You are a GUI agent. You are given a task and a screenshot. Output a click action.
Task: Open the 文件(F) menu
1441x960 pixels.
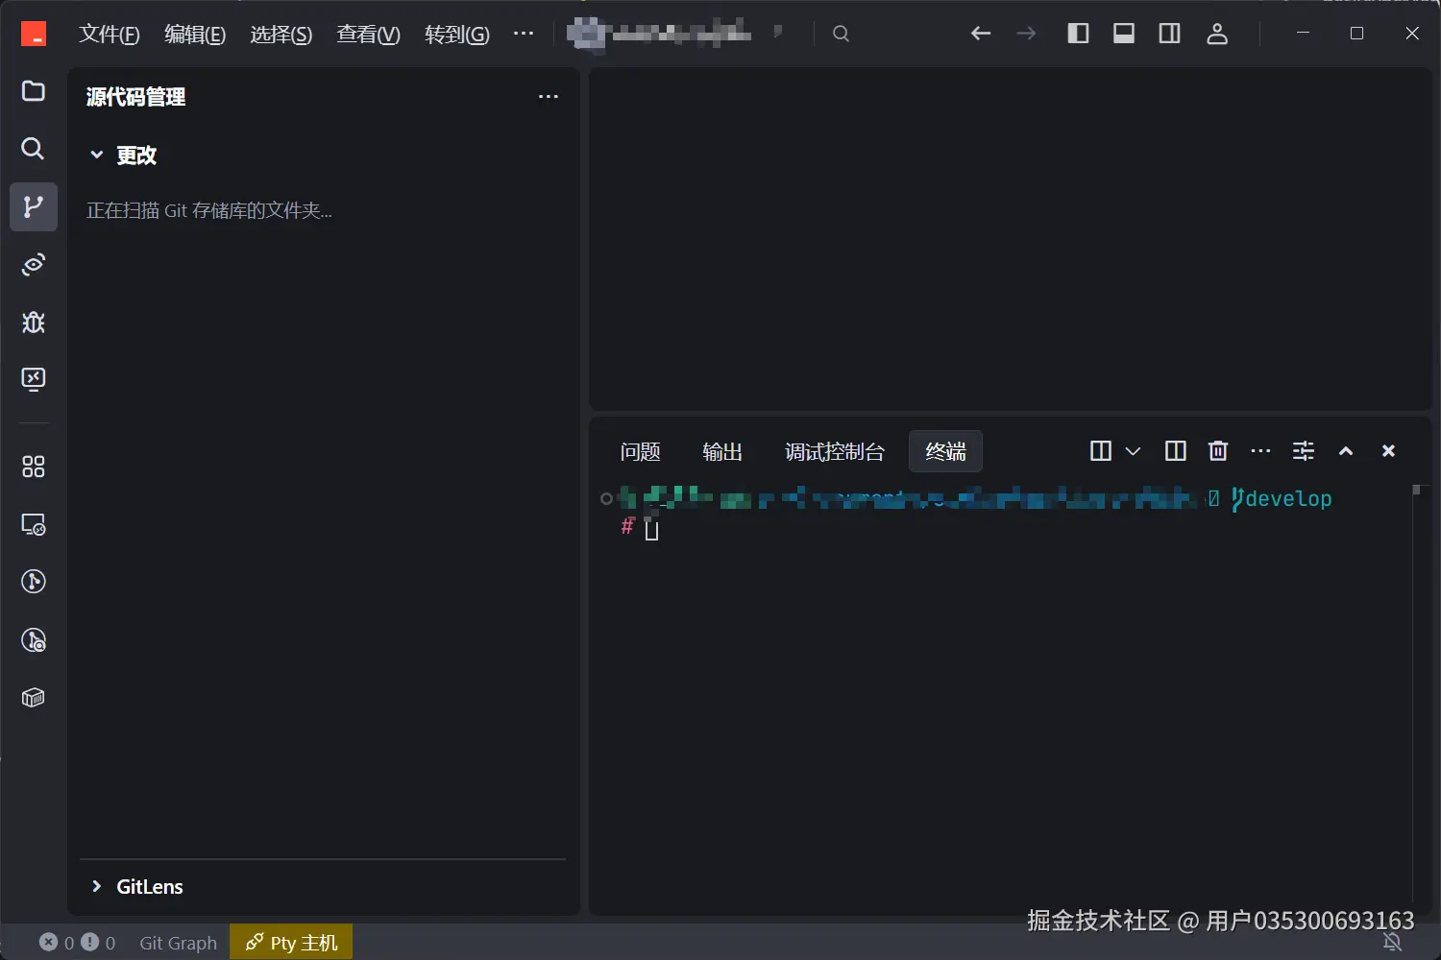click(110, 35)
